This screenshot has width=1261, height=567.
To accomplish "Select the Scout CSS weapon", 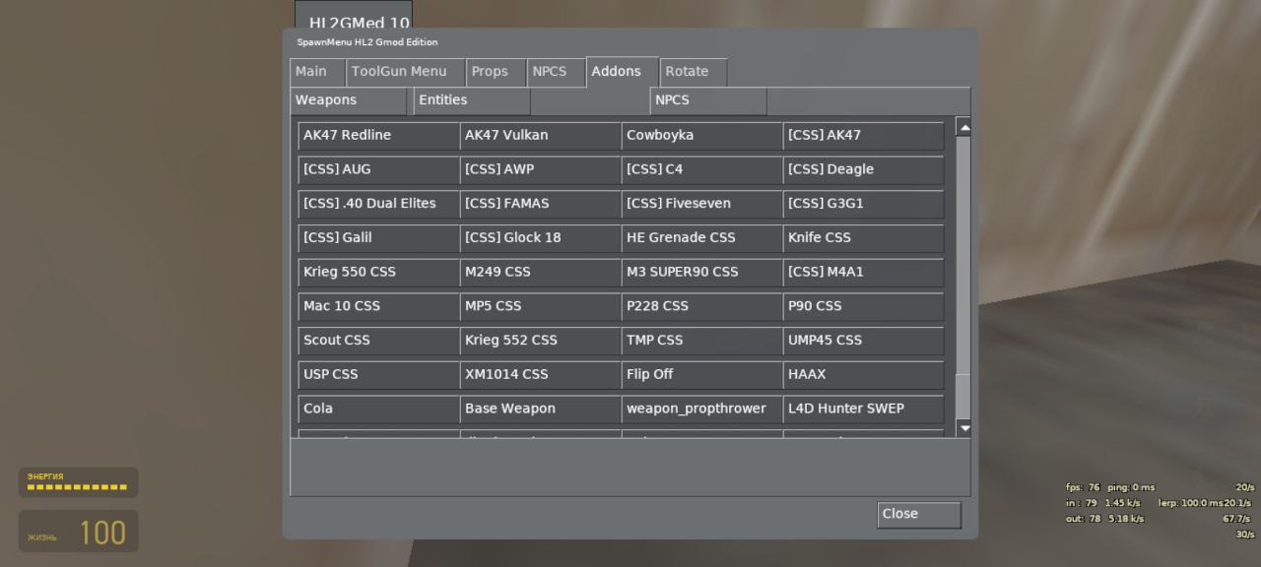I will pos(378,341).
